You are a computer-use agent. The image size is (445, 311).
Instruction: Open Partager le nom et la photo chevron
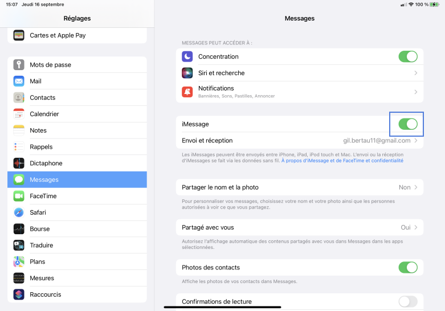coord(416,187)
